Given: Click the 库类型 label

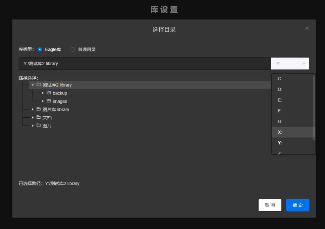Looking at the screenshot, I should (26, 49).
